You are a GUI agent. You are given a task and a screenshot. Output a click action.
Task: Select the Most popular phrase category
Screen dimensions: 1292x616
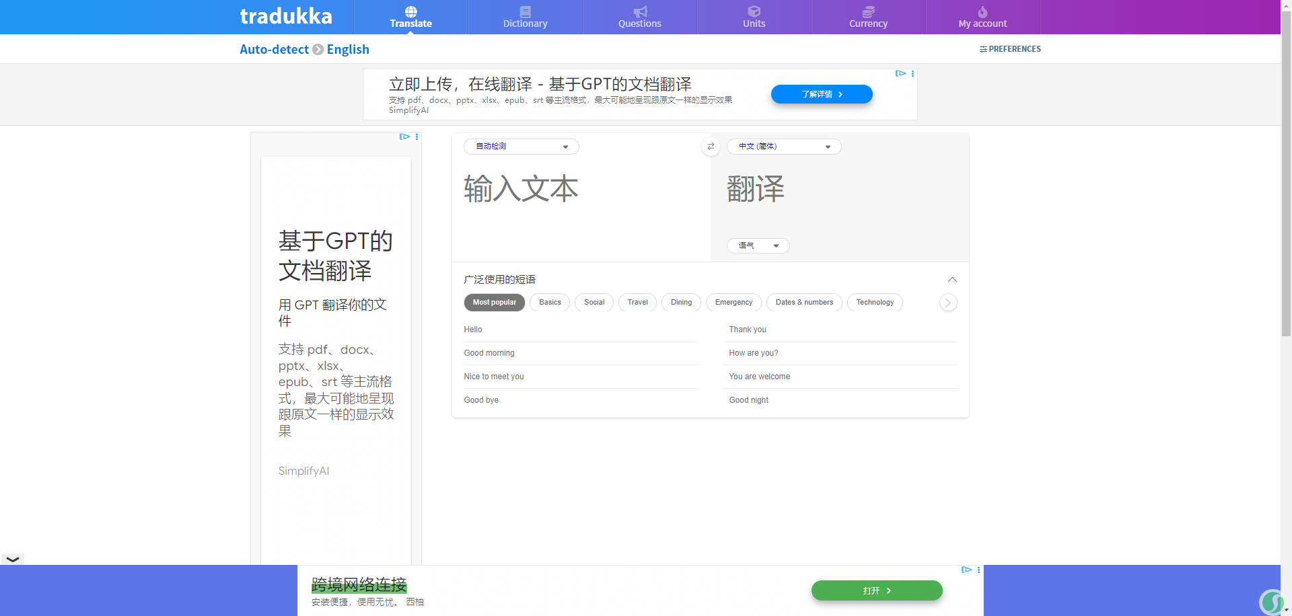(494, 303)
